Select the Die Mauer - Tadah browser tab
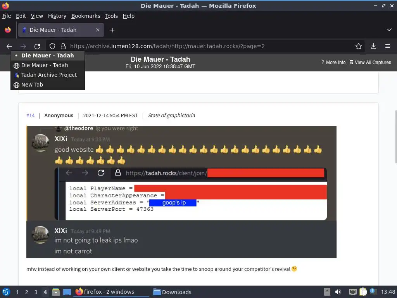The image size is (397, 298). tap(61, 30)
